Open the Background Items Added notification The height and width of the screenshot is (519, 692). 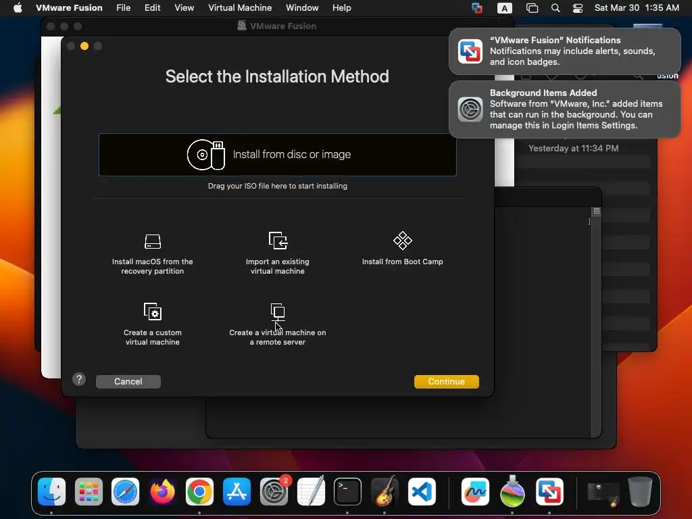[x=564, y=109]
